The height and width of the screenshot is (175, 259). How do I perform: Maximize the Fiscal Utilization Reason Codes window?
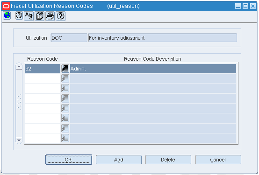[x=245, y=6]
